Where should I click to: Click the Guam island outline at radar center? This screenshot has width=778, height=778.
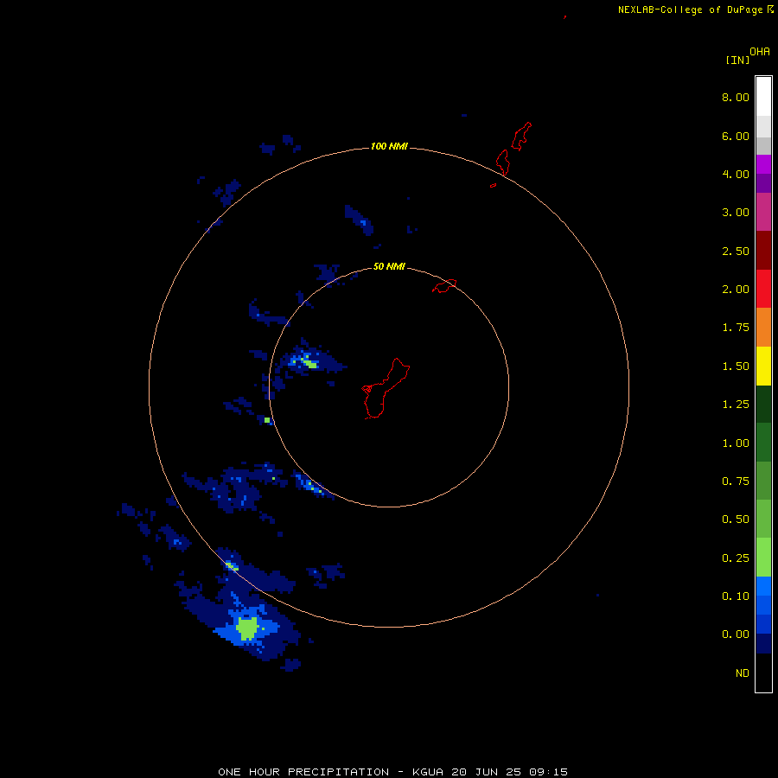pyautogui.click(x=385, y=389)
